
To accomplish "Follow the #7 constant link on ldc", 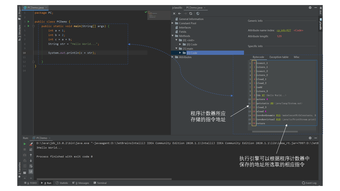I will pyautogui.click(x=263, y=95).
